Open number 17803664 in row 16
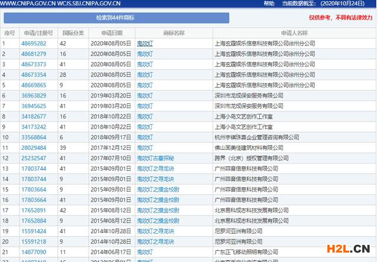The height and width of the screenshot is (262, 378). pos(34,200)
